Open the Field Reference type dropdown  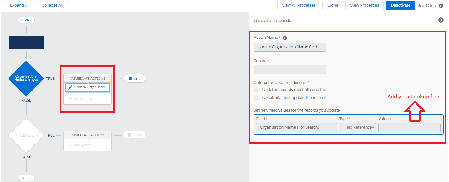click(357, 127)
